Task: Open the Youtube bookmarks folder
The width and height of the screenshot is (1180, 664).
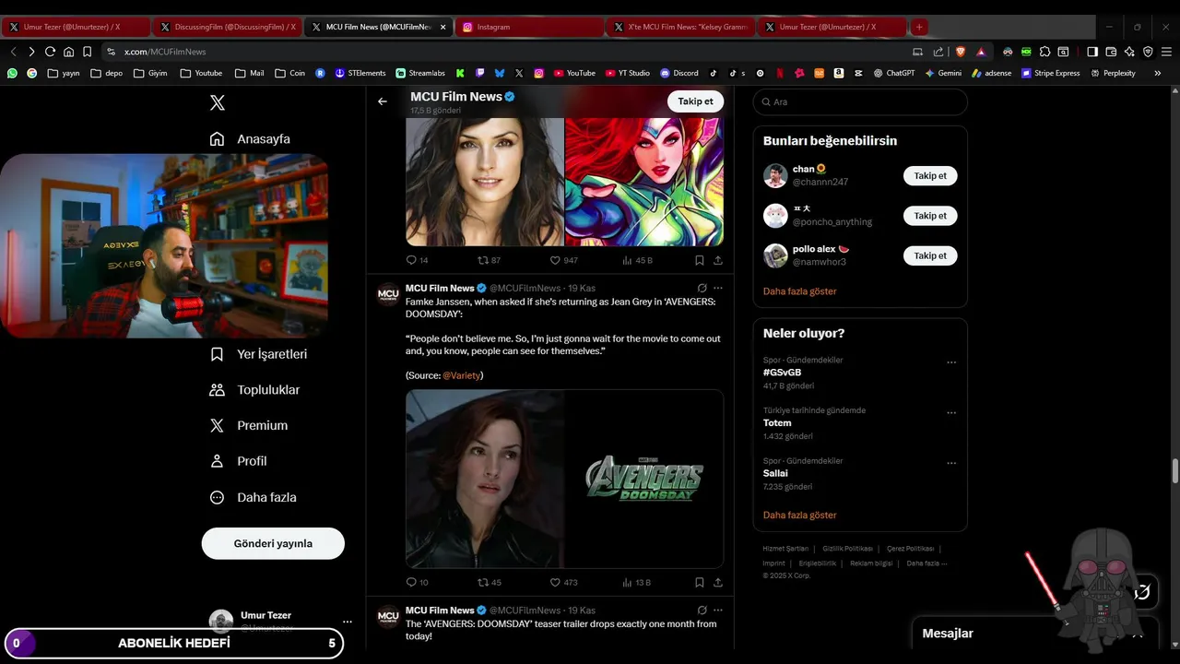Action: pos(201,73)
